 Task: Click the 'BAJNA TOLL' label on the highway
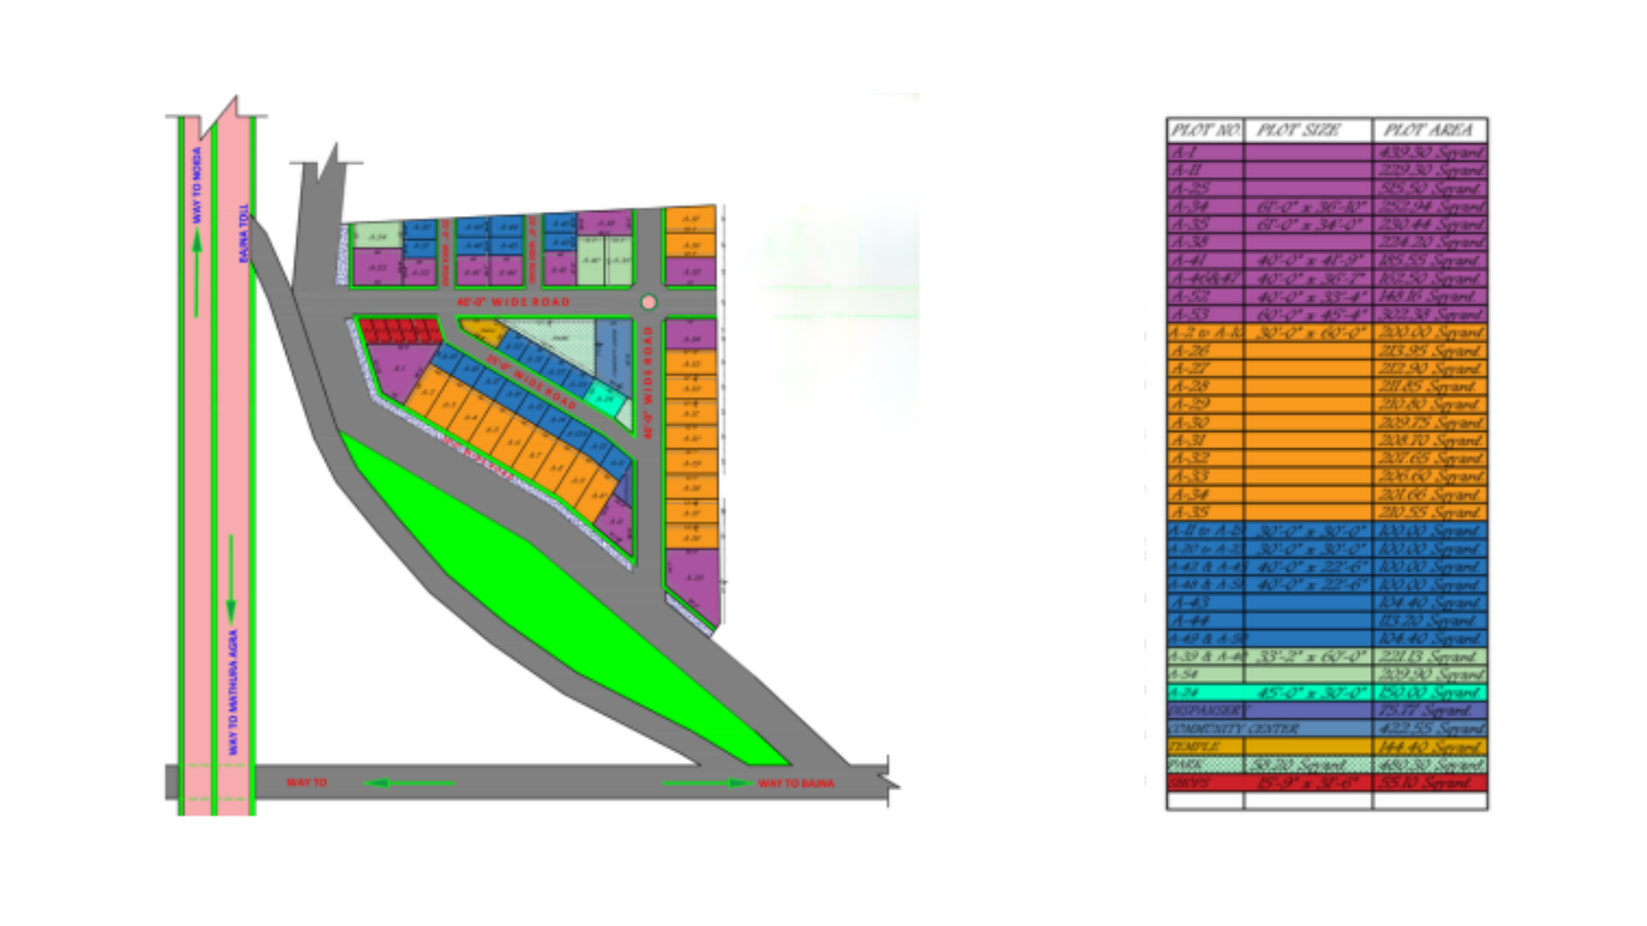pos(244,233)
